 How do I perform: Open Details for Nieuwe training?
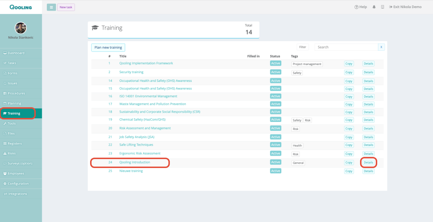368,171
